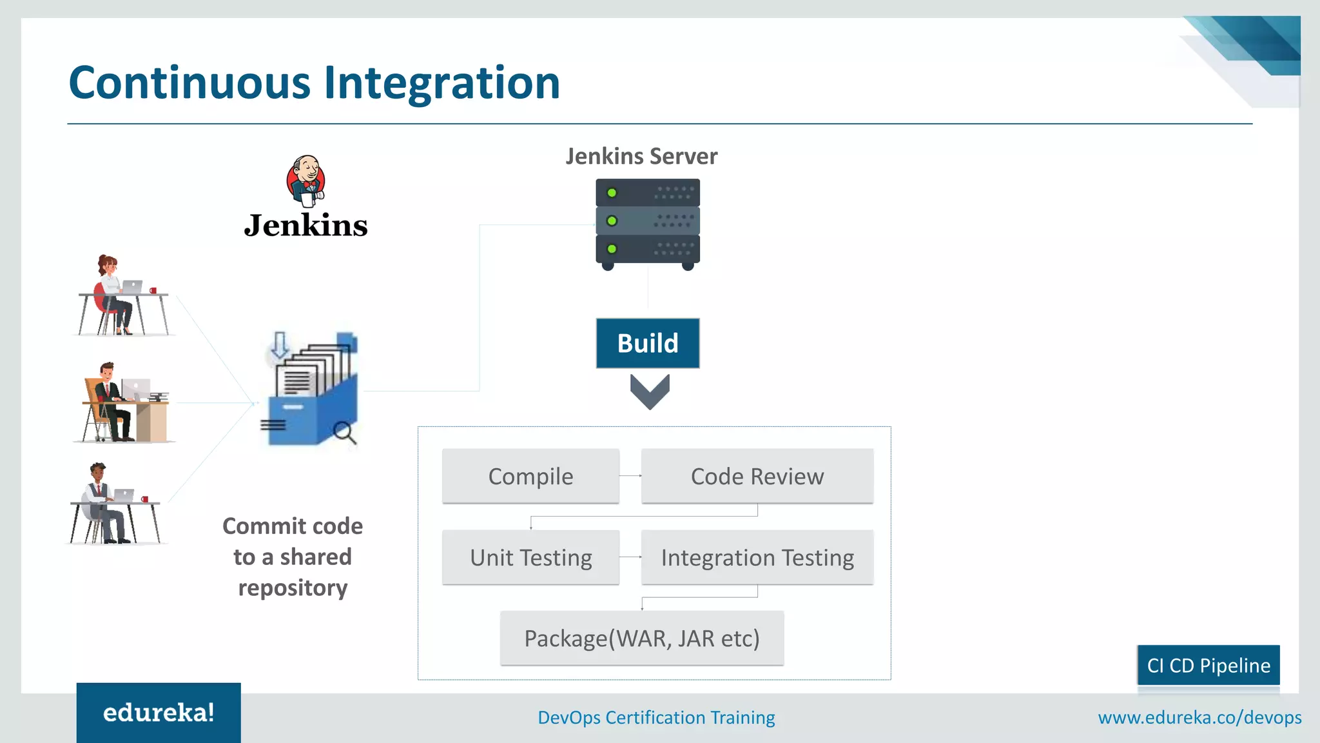Click the Integration Testing stage box
This screenshot has height=743, width=1320.
point(757,557)
